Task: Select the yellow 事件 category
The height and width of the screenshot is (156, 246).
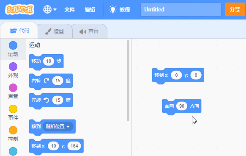Action: click(x=13, y=112)
